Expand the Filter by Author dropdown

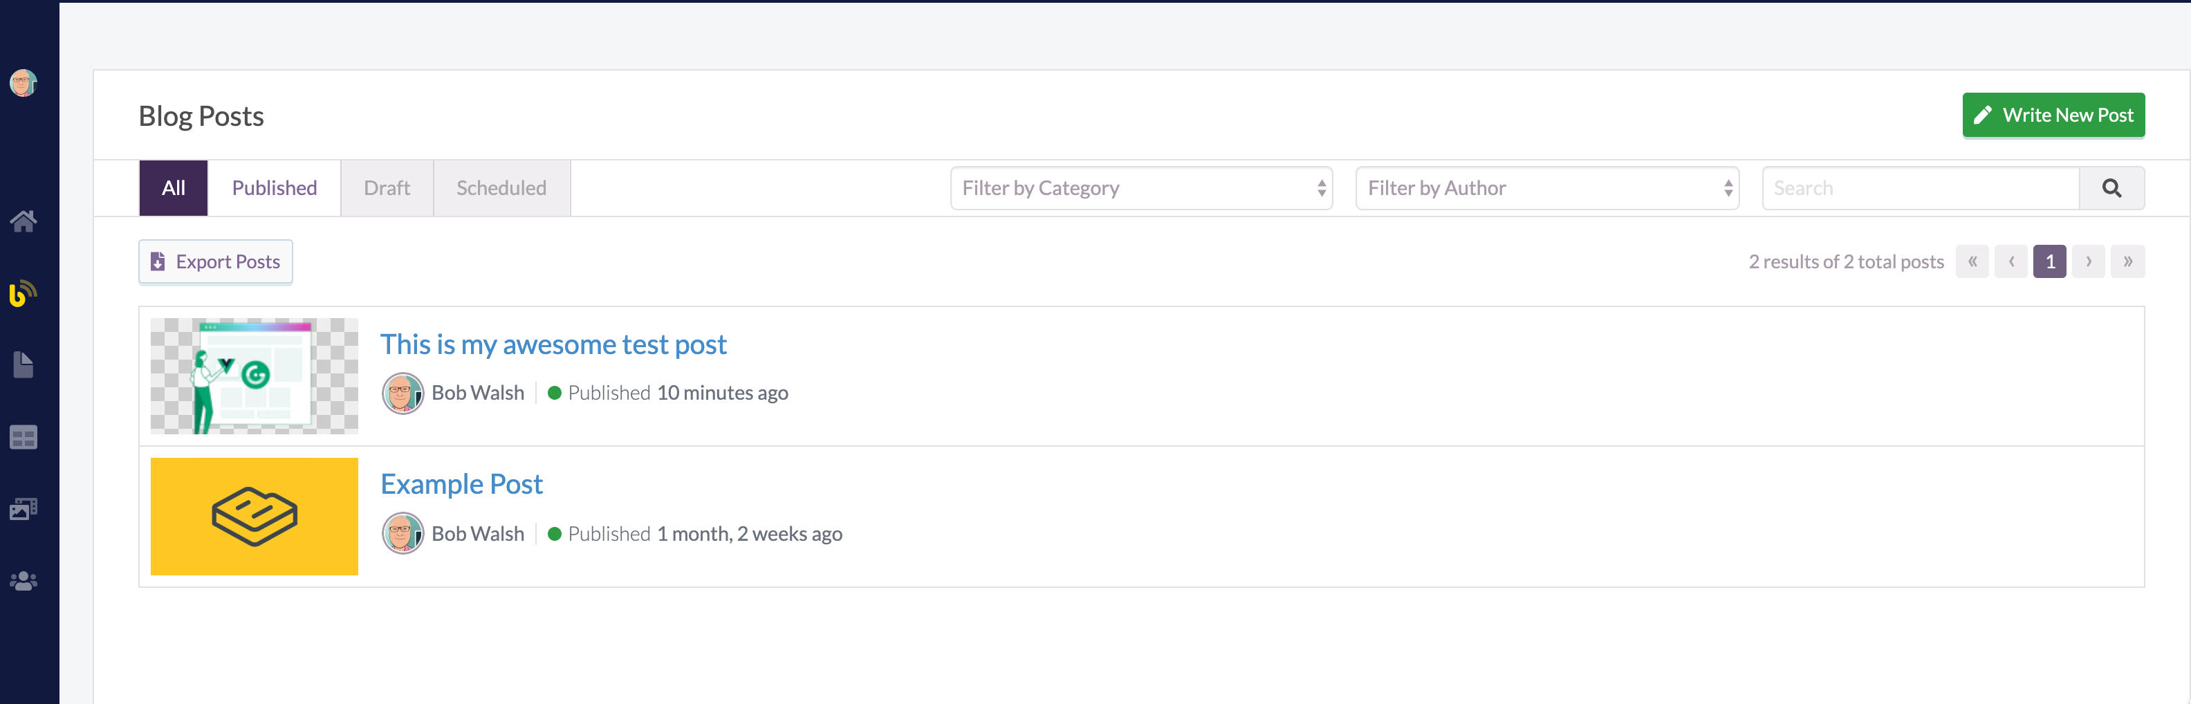[x=1546, y=188]
